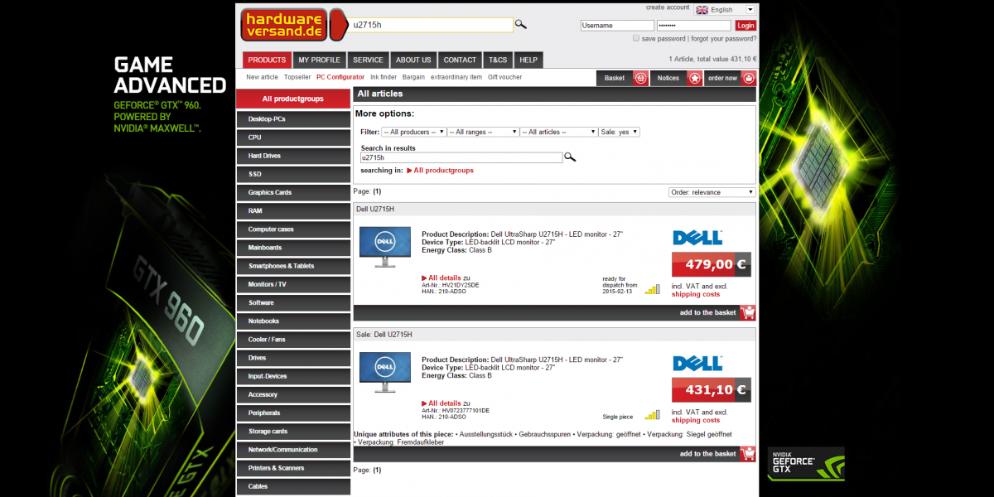
Task: Click the Dell logo above 479,00 €
Action: [x=697, y=238]
